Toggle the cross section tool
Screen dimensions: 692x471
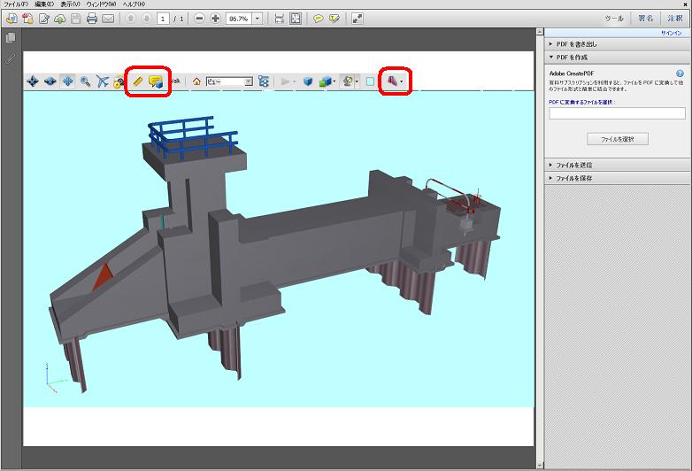(392, 81)
